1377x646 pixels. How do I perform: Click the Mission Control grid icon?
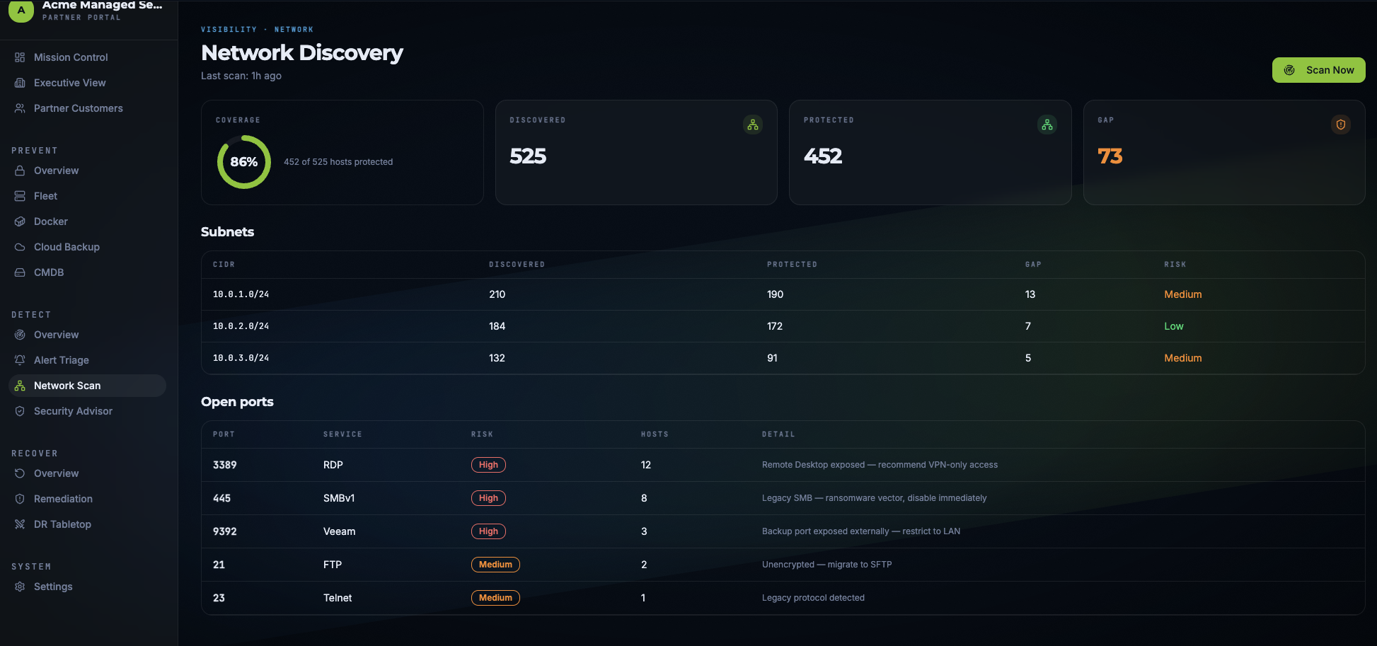20,57
